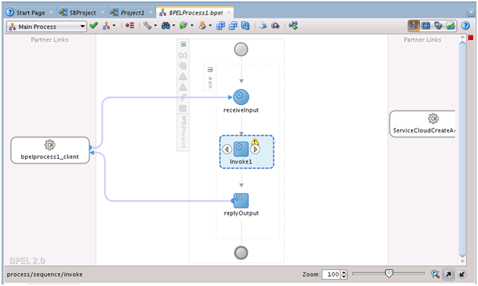The height and width of the screenshot is (286, 478).
Task: Click the red dot list toolbar icon
Action: pos(130,26)
